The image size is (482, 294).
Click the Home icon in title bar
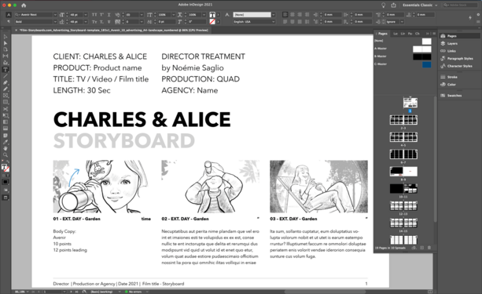tap(24, 5)
